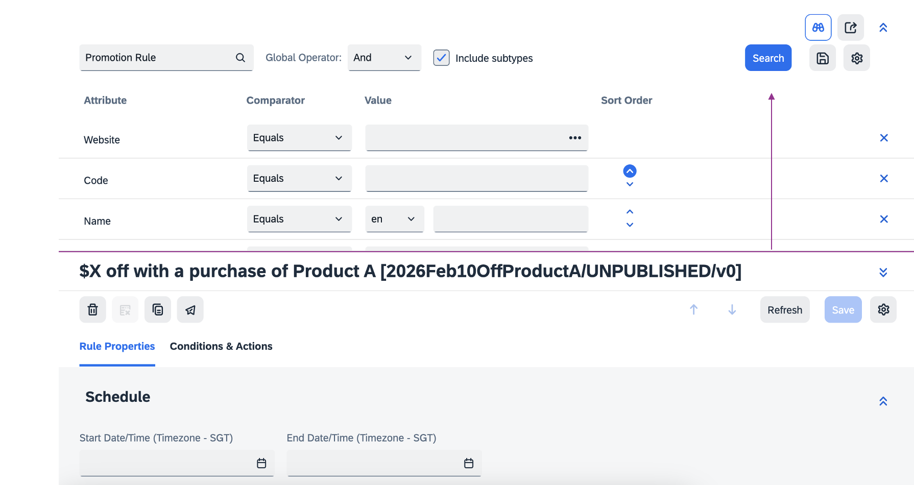
Task: Delete the promotion rule via trash icon
Action: click(x=92, y=310)
